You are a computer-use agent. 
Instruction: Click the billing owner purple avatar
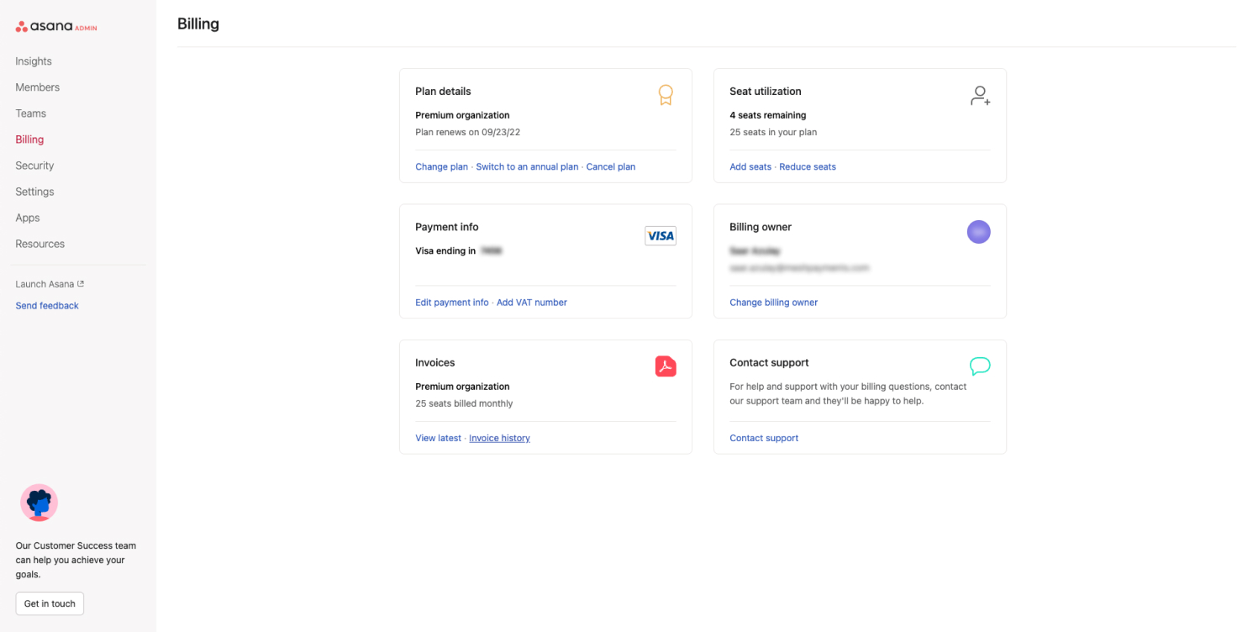click(x=978, y=232)
